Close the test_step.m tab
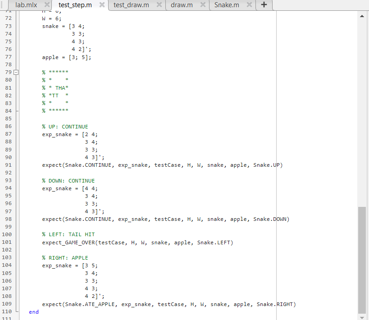This screenshot has height=320, width=369. point(101,5)
